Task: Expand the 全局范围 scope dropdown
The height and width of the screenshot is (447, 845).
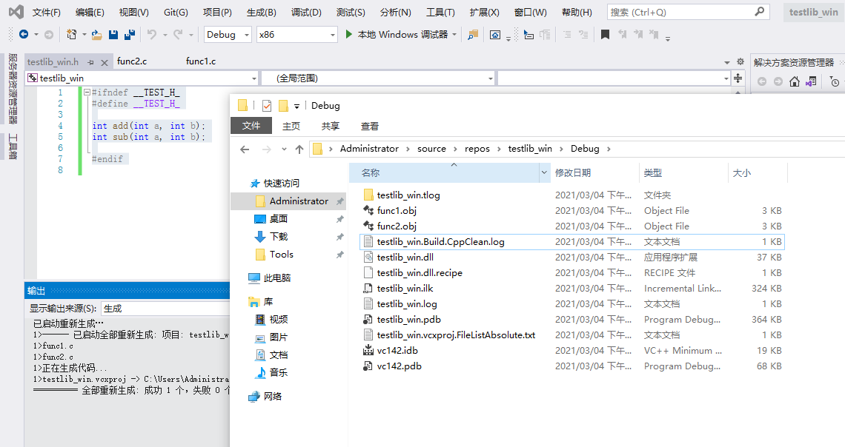Action: click(x=490, y=78)
